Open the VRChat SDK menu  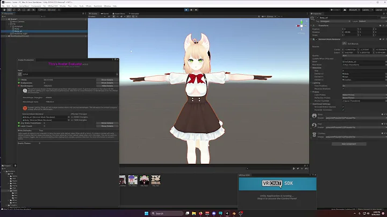click(x=53, y=6)
